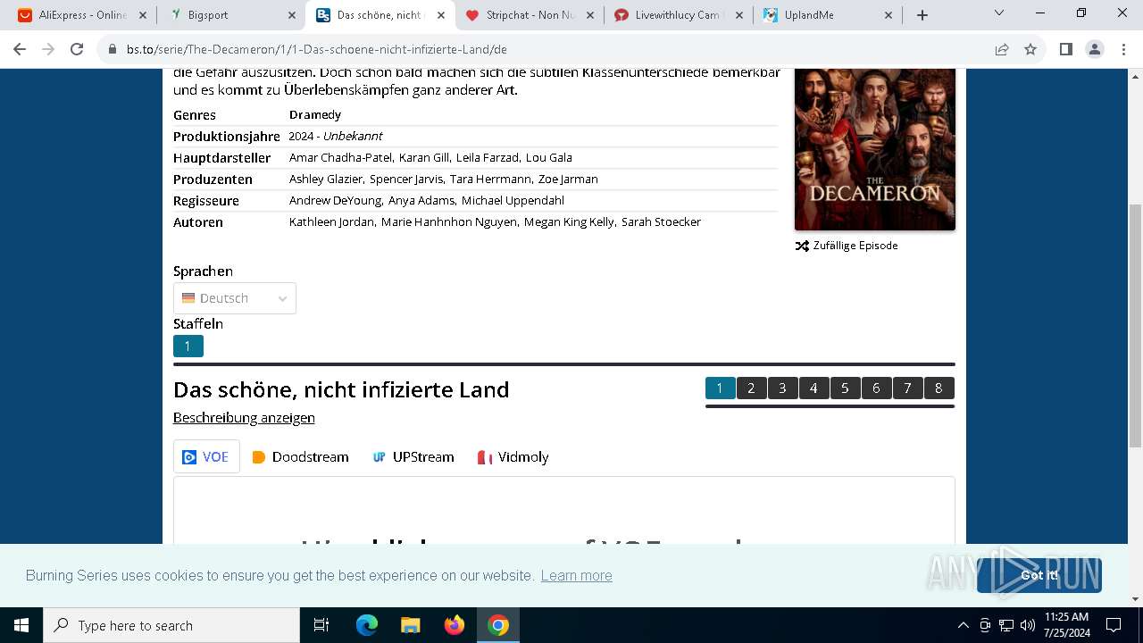The width and height of the screenshot is (1143, 643).
Task: Click the tab search chevron icon
Action: coord(999,13)
